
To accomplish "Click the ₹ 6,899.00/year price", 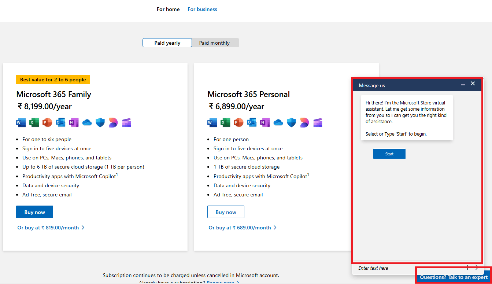I will click(236, 106).
